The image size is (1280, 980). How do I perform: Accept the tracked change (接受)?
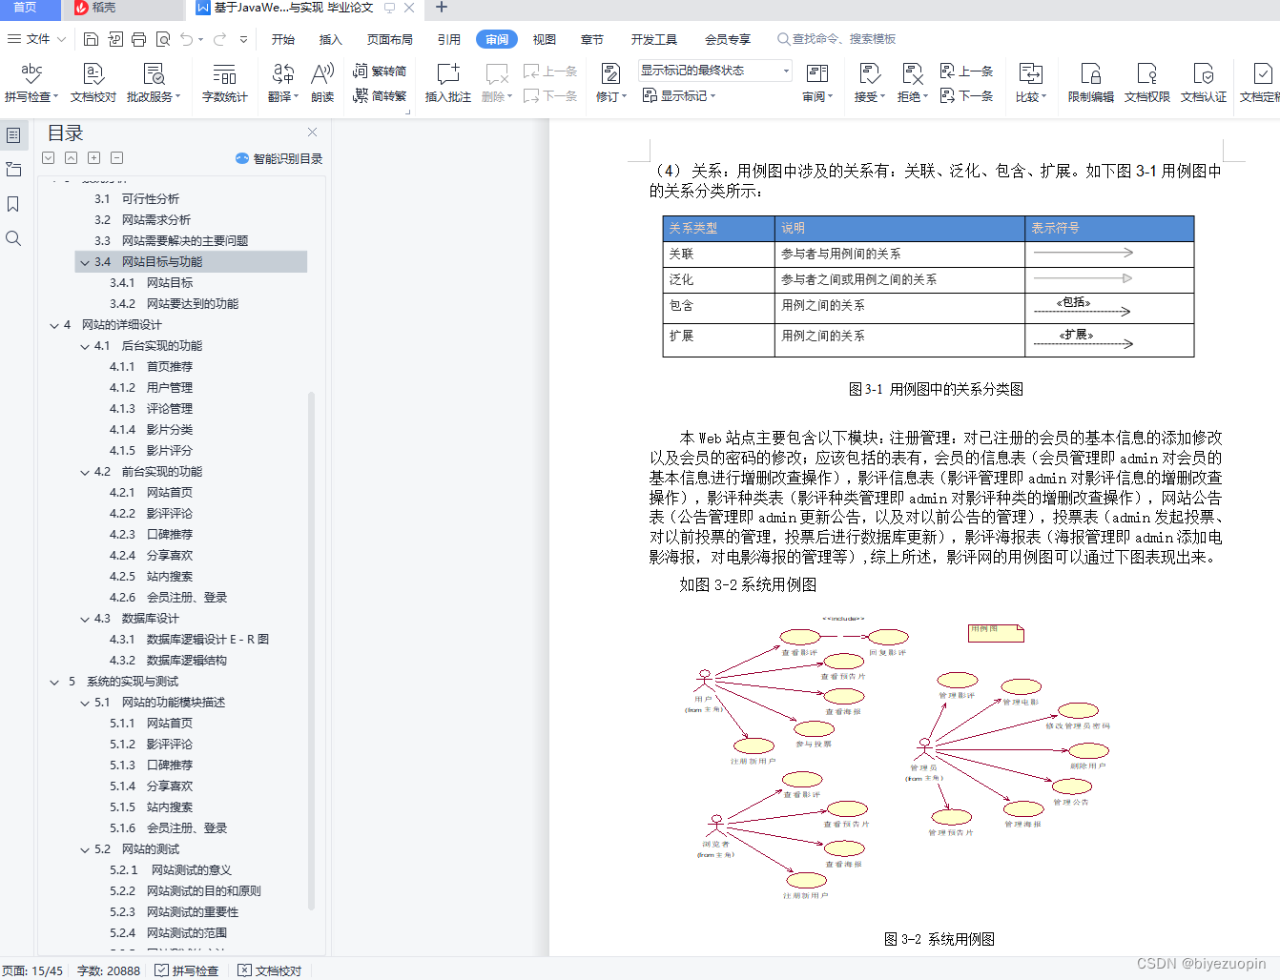point(869,83)
